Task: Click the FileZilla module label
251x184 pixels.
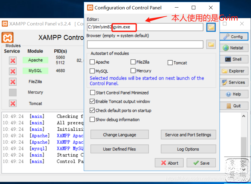Action: click(35, 81)
